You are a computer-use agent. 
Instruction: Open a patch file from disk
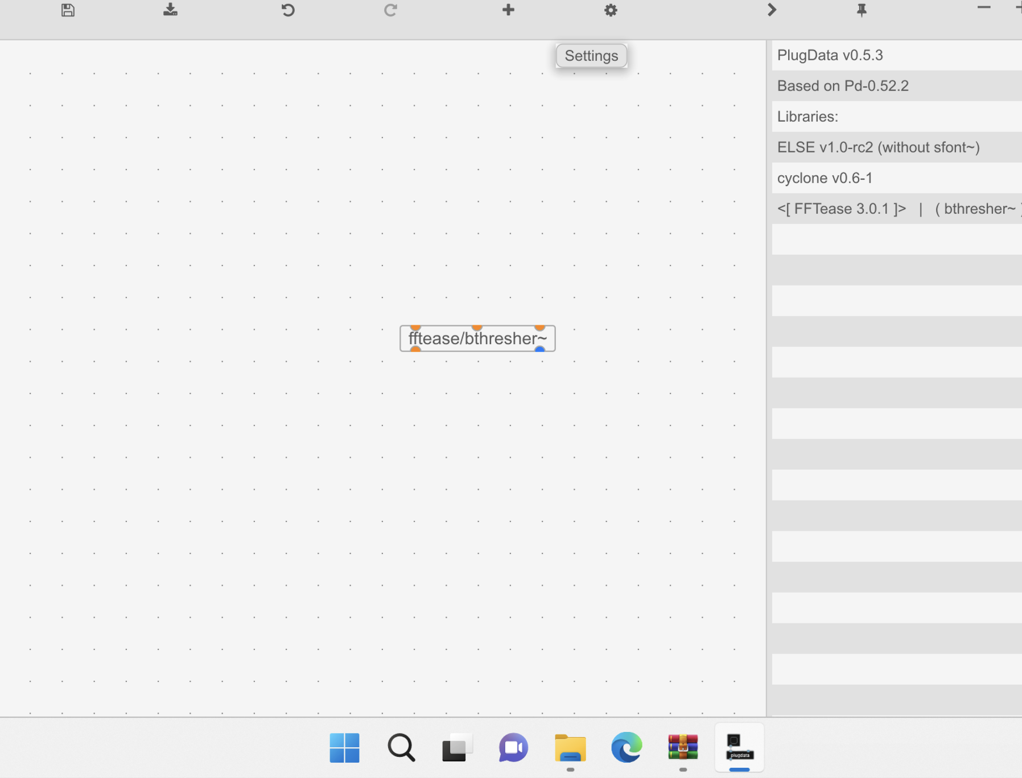(170, 10)
